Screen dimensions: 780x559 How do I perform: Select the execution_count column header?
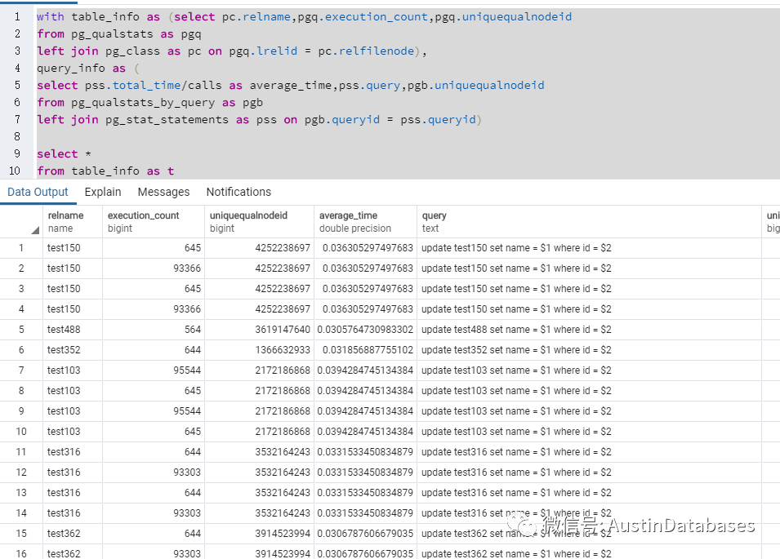(x=143, y=222)
